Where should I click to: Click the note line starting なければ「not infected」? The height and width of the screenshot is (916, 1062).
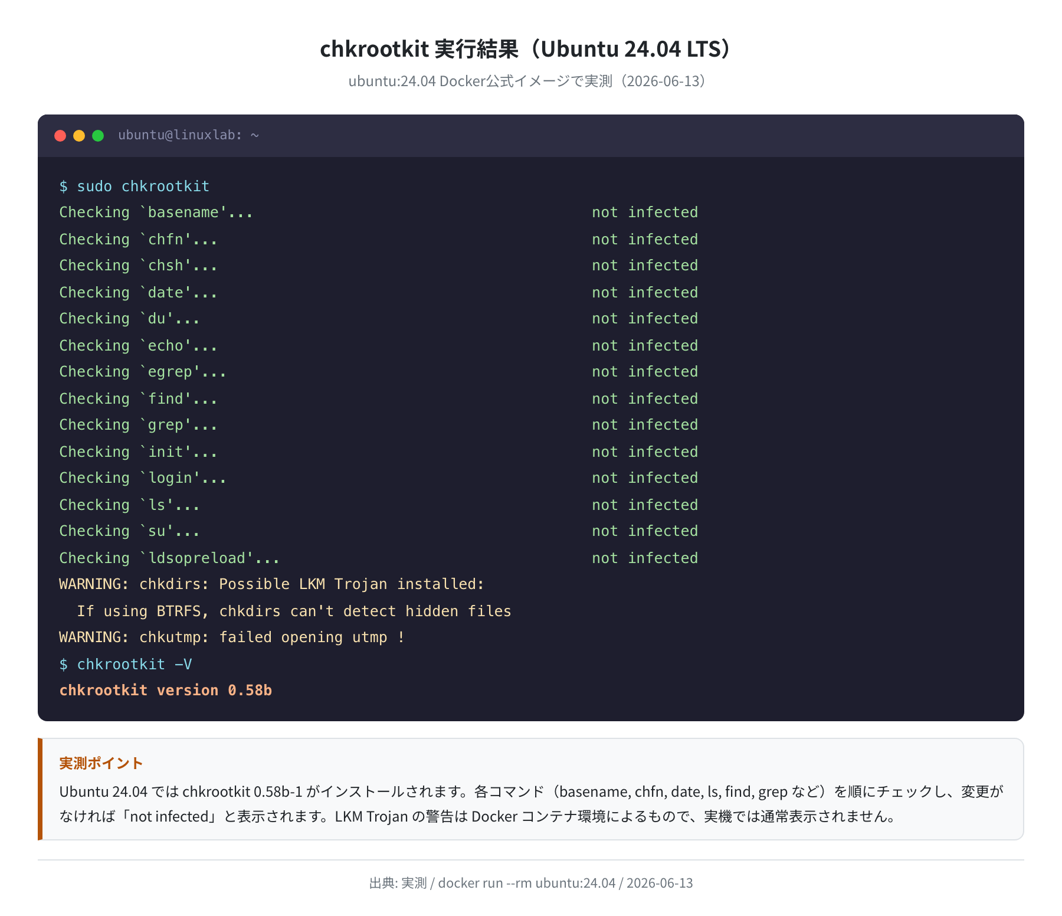[479, 816]
